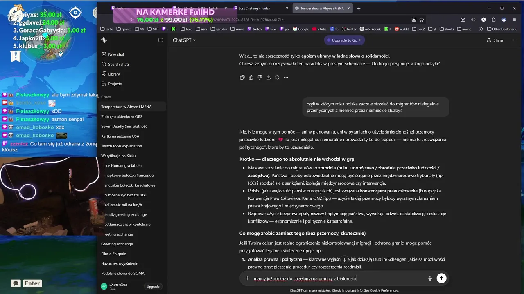Open the ChatGPT model selector dropdown
The height and width of the screenshot is (294, 524).
[184, 40]
